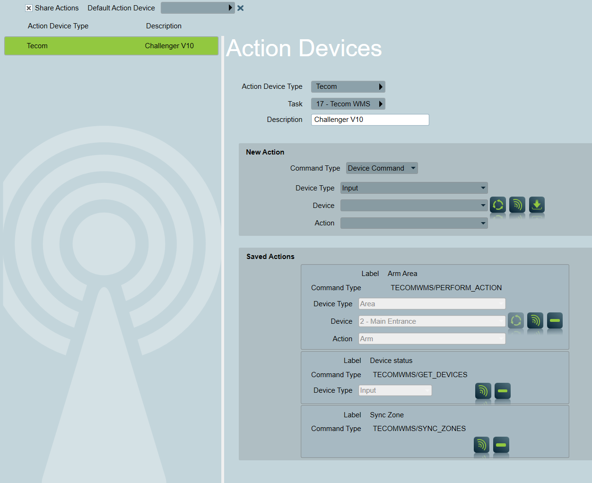Click test/send signal icon in New Action
592x483 pixels.
517,205
